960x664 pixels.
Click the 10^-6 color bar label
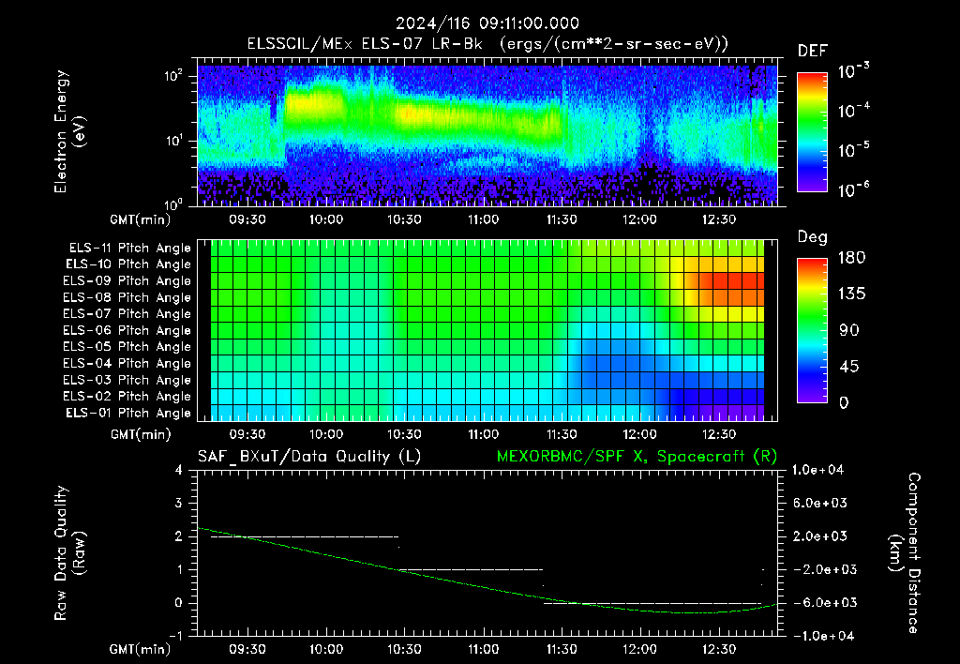tap(853, 189)
